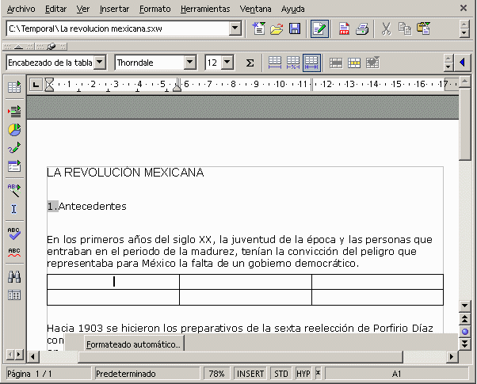
Task: Save document with the floppy disk icon
Action: pos(295,29)
